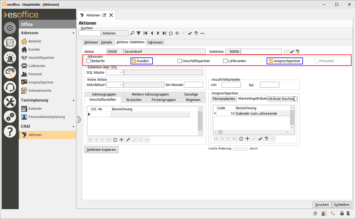Undo Selektion changes beside field 50006
This screenshot has height=219, width=356.
(297, 51)
